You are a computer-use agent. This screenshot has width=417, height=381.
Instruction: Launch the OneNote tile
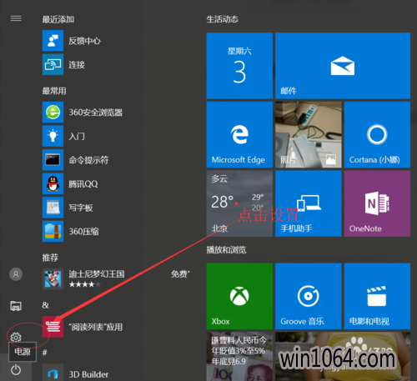click(x=377, y=203)
